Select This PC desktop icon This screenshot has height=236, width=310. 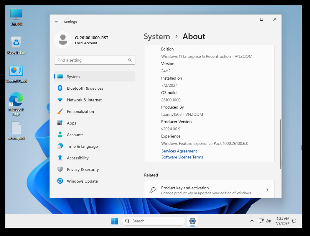click(x=16, y=17)
